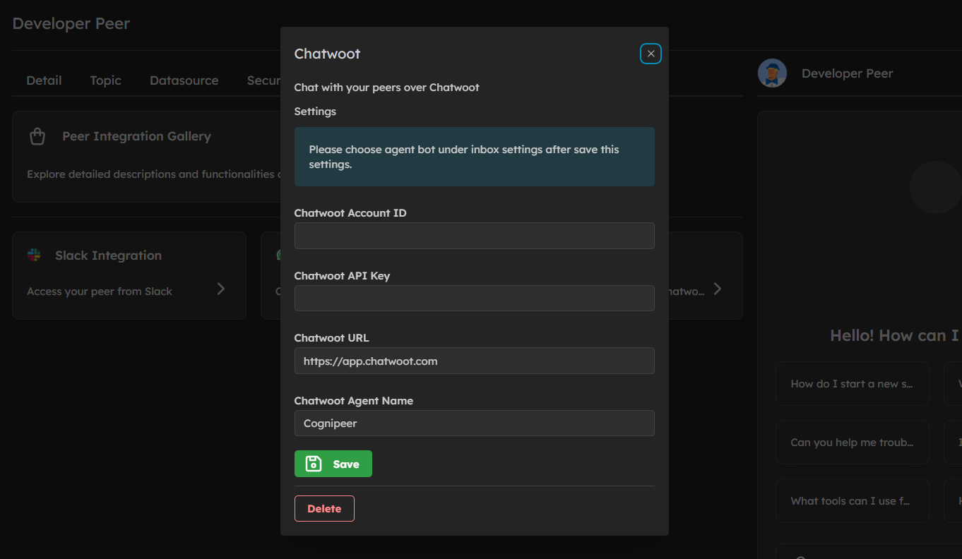Click the Peer Integration Gallery bag icon
The image size is (962, 559).
pos(37,136)
